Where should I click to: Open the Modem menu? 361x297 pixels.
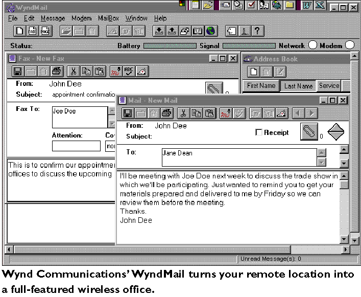(81, 18)
